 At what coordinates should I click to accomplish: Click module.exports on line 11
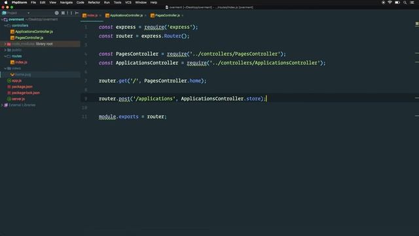point(118,117)
